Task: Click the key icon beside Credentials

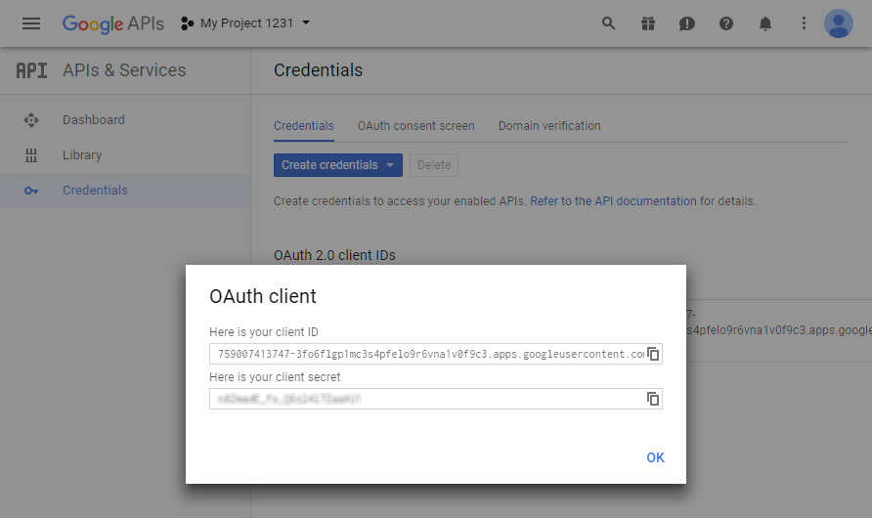Action: (x=31, y=191)
